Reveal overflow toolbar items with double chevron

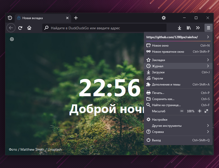coord(198,28)
